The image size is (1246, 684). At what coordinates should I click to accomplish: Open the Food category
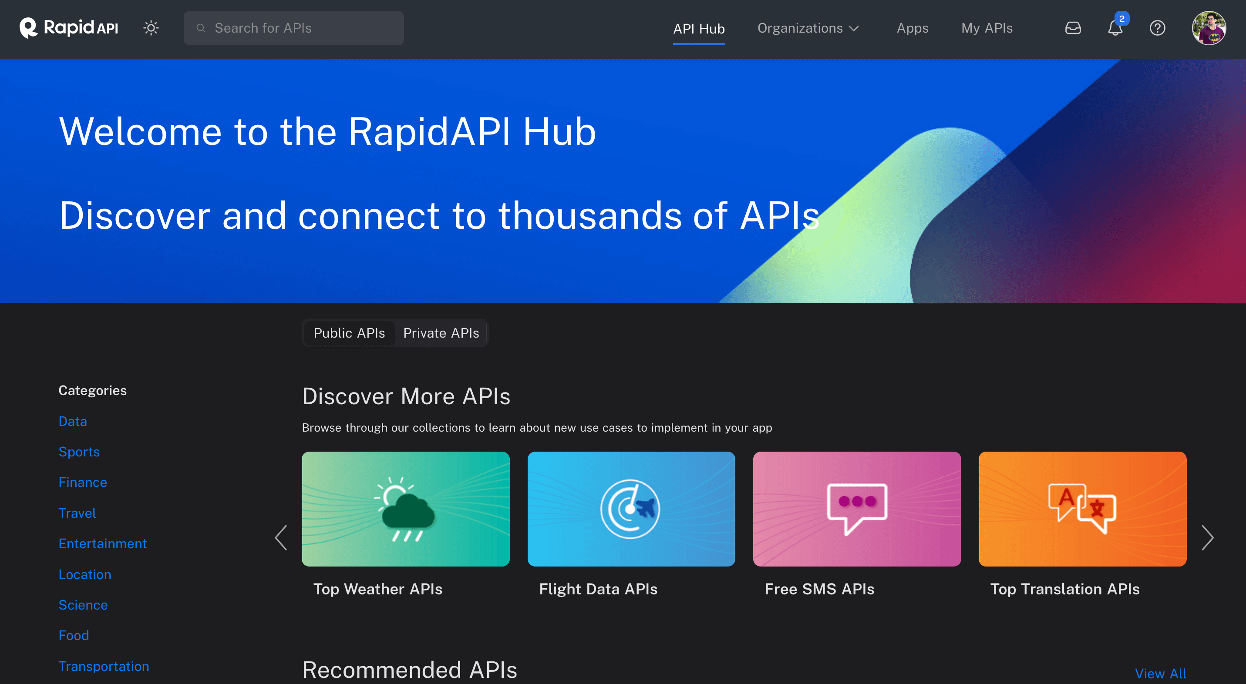(x=74, y=635)
